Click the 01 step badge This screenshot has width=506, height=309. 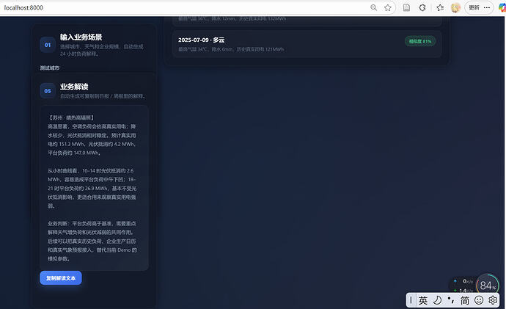click(x=48, y=45)
